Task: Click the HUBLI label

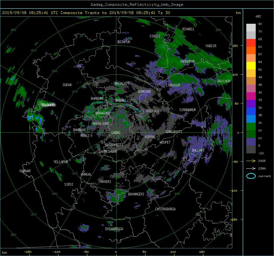Action: point(85,136)
